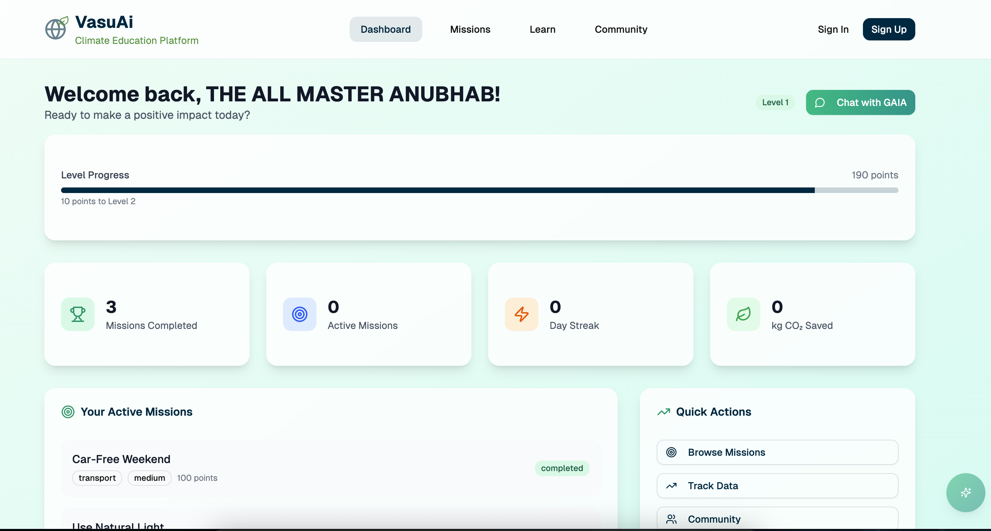Click the Sign In link
Image resolution: width=991 pixels, height=531 pixels.
point(833,29)
